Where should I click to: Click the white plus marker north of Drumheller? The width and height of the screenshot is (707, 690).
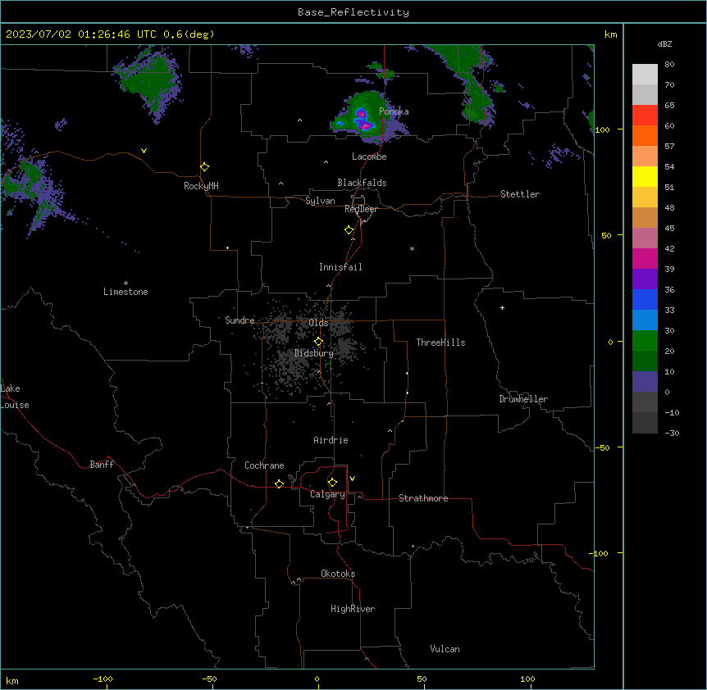coord(502,307)
